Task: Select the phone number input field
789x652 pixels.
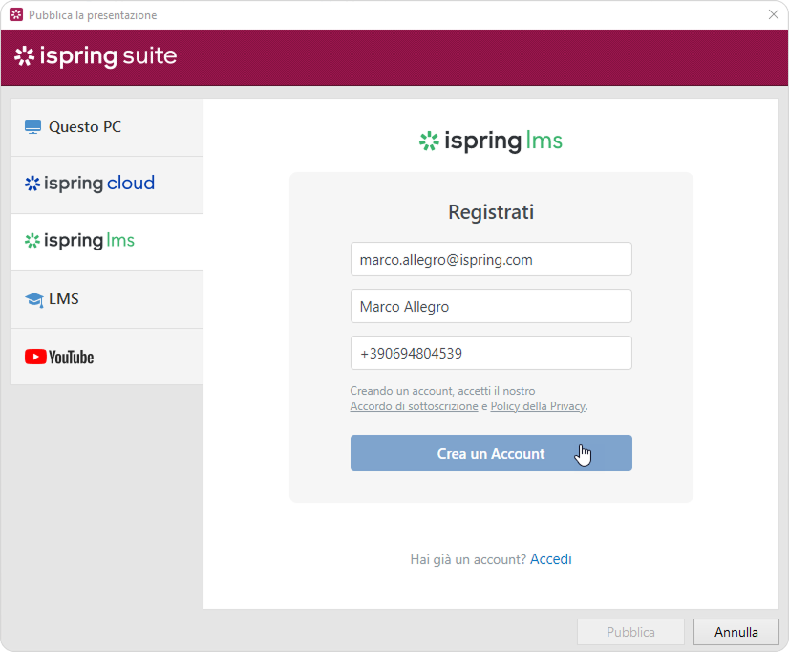Action: [x=491, y=353]
